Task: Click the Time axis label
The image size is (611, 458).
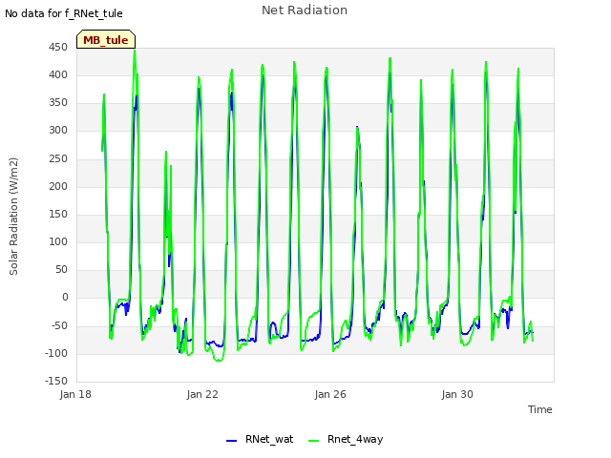Action: point(540,409)
